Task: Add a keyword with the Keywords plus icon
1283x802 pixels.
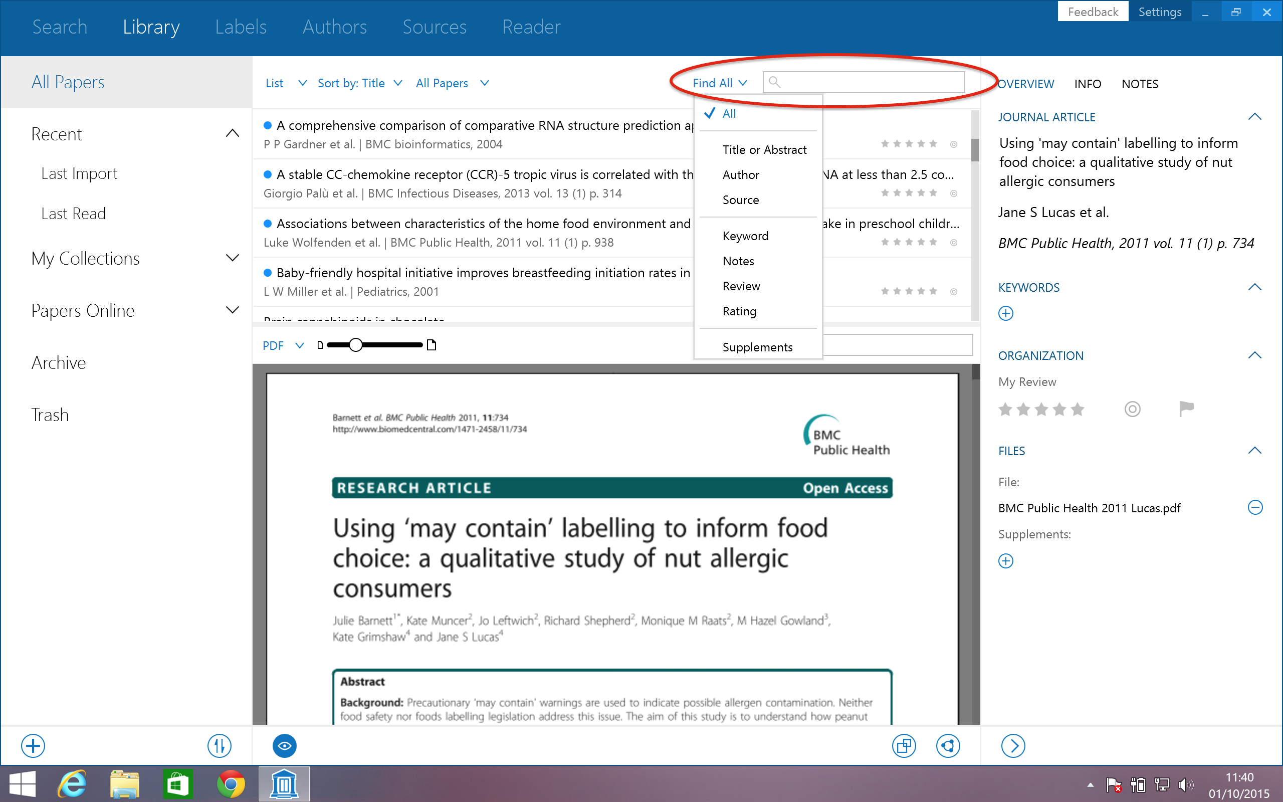Action: point(1006,313)
